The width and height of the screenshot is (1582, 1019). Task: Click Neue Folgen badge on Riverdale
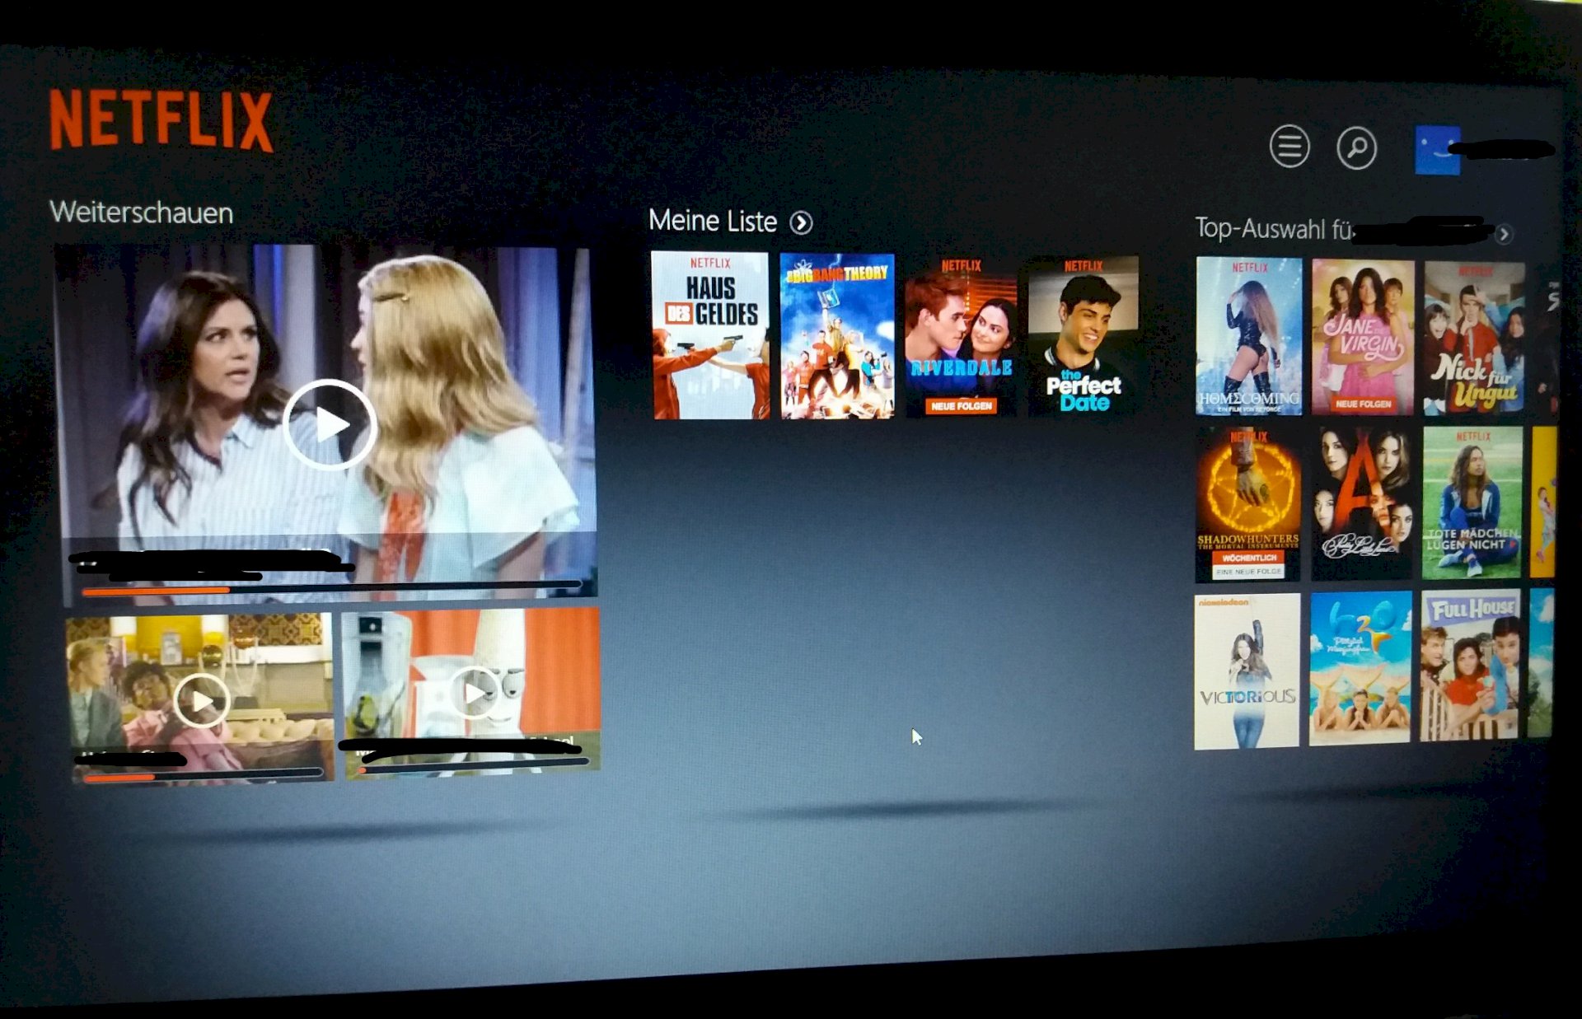coord(961,405)
